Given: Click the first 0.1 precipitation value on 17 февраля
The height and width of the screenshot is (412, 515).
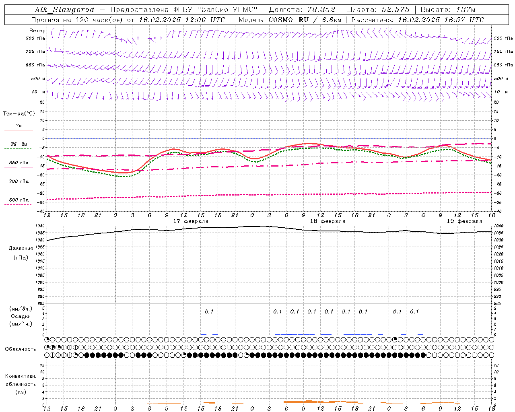Looking at the screenshot, I should [x=209, y=311].
